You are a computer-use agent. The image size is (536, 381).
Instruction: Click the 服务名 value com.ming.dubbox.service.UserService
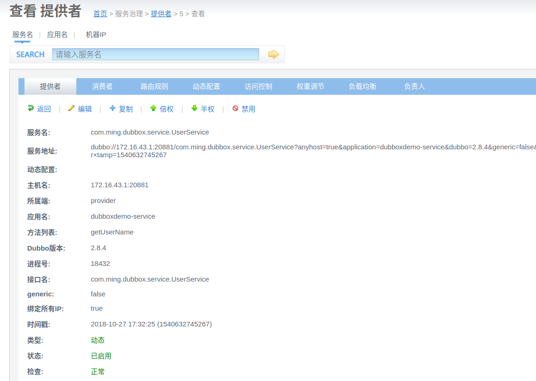(x=150, y=132)
